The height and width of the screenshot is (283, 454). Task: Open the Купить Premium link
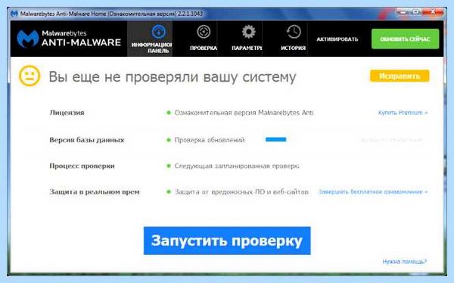click(403, 113)
